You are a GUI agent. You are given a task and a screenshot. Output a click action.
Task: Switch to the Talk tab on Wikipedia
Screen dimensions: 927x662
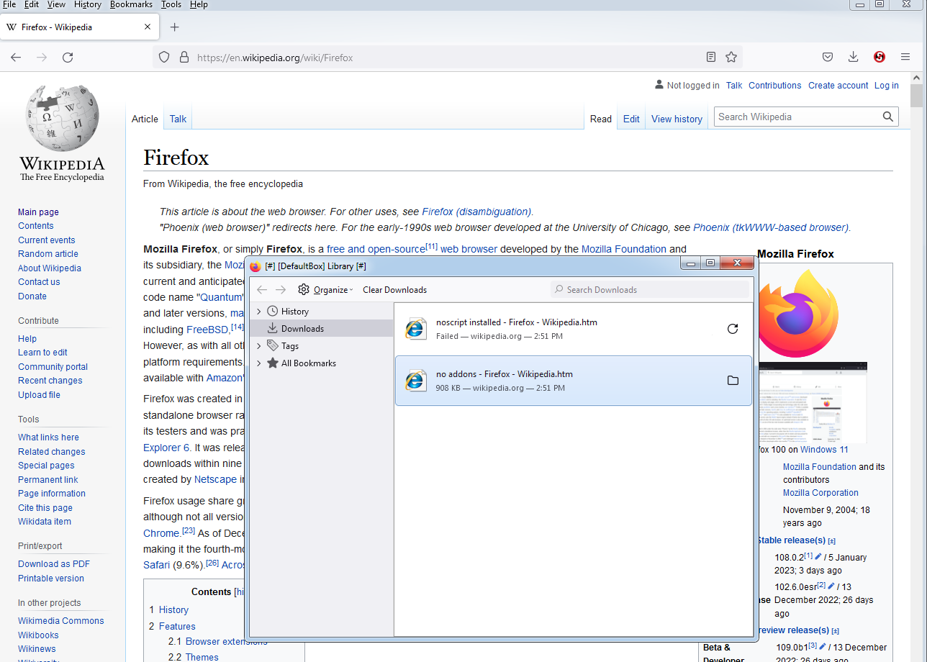coord(177,118)
